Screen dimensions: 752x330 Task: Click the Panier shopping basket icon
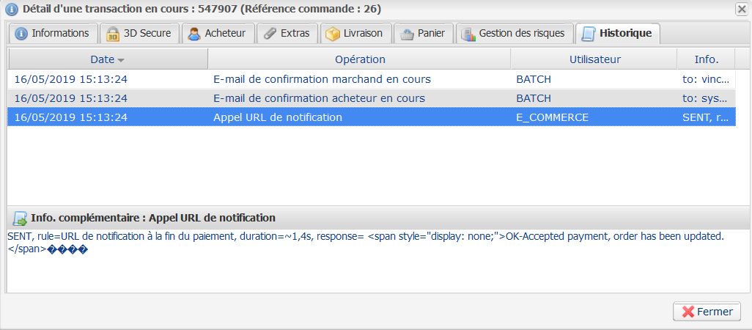pyautogui.click(x=407, y=34)
